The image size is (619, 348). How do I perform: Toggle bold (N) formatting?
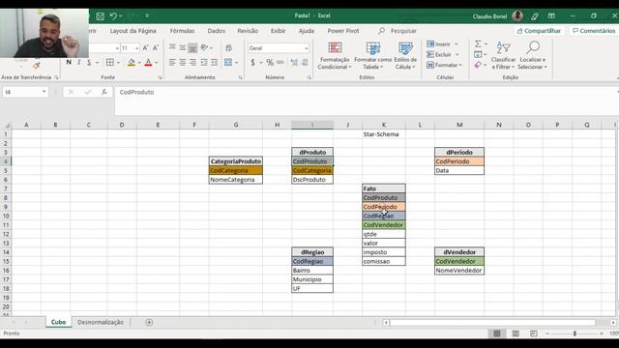(69, 62)
